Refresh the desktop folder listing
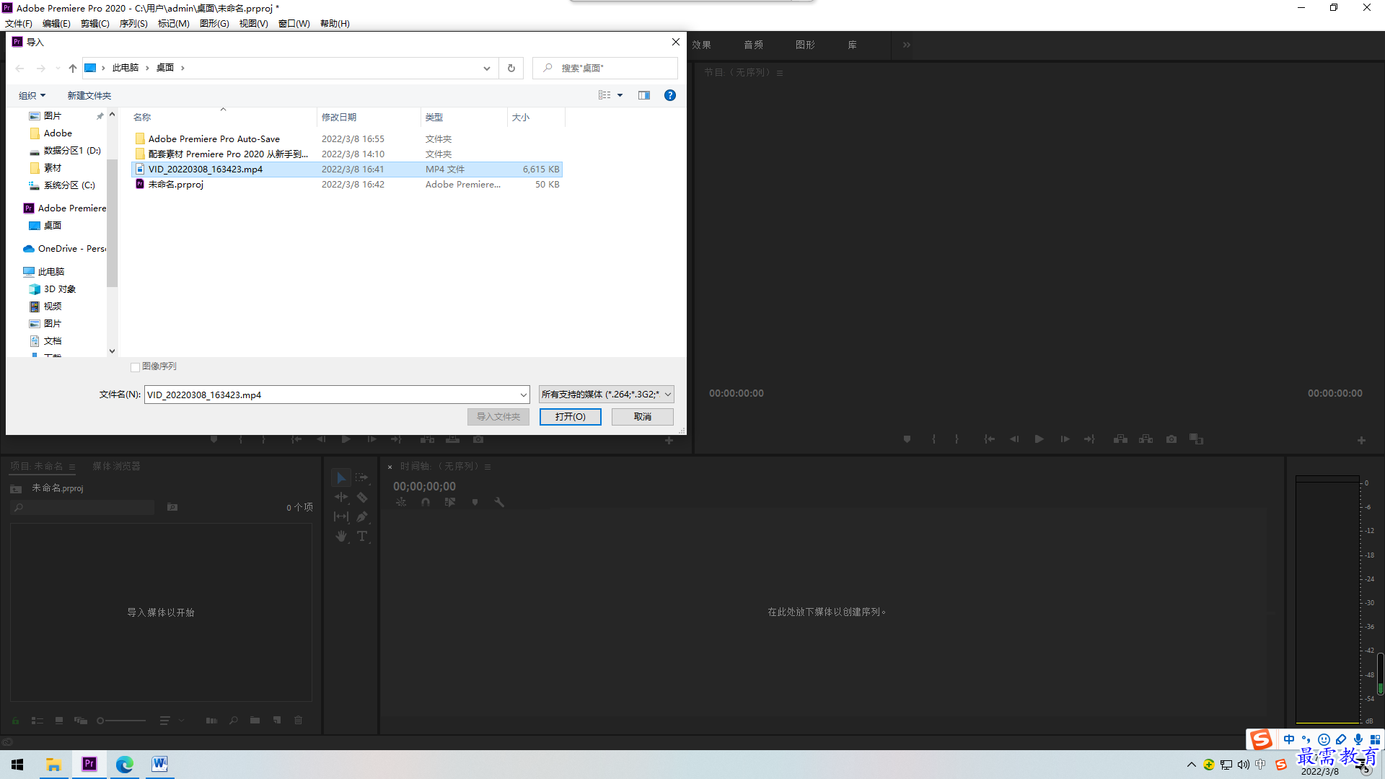Screen dimensions: 1385x779 click(511, 68)
